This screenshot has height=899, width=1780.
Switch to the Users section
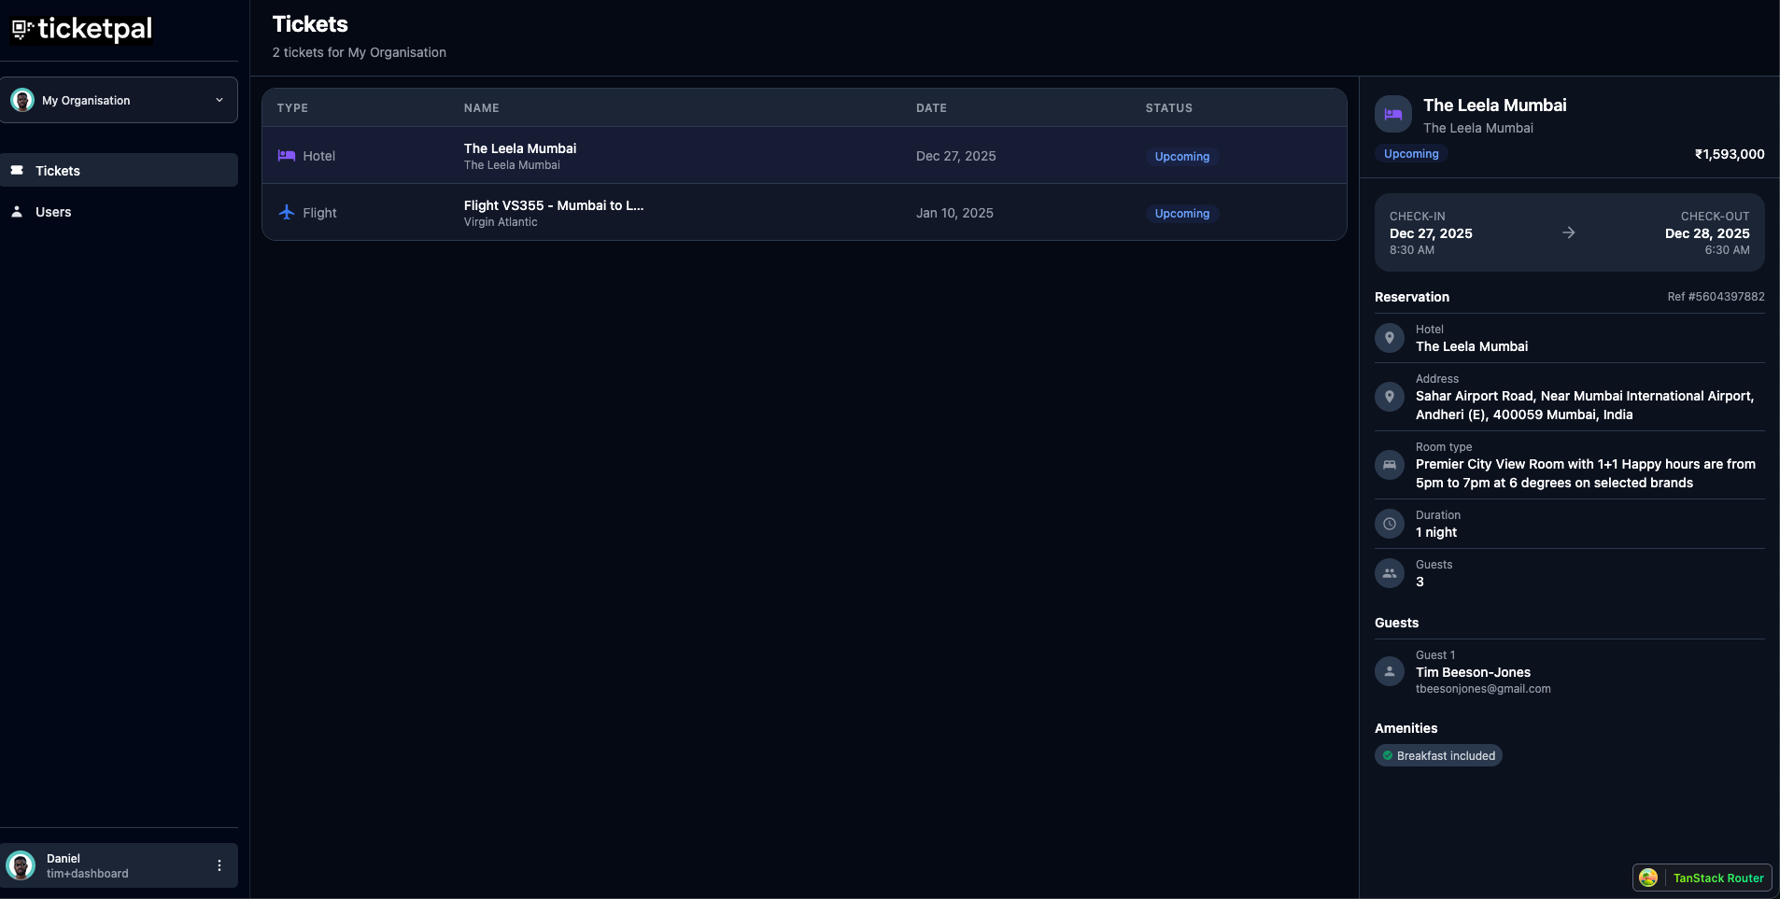[x=53, y=212]
